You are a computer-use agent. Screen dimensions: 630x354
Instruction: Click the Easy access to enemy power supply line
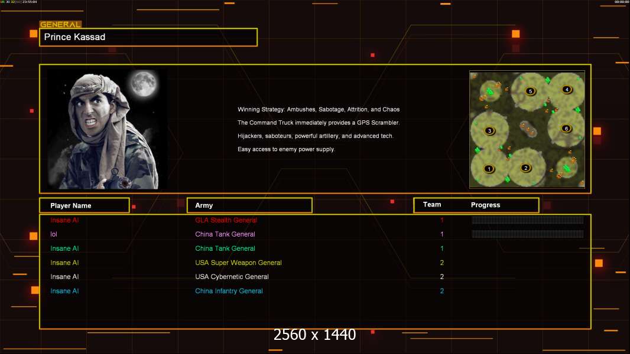(286, 149)
